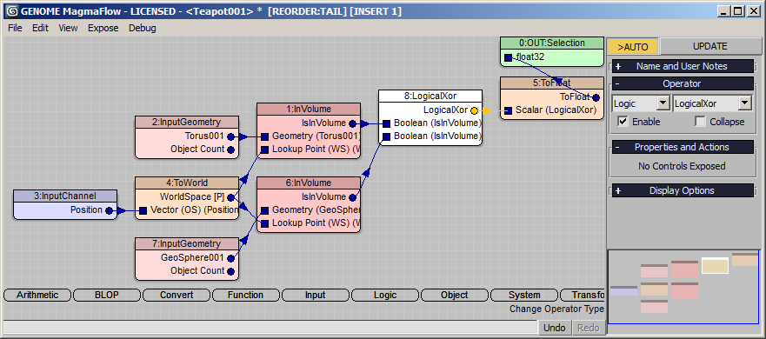Image resolution: width=766 pixels, height=339 pixels.
Task: Click the minimap navigator thumbnail
Action: coord(684,287)
